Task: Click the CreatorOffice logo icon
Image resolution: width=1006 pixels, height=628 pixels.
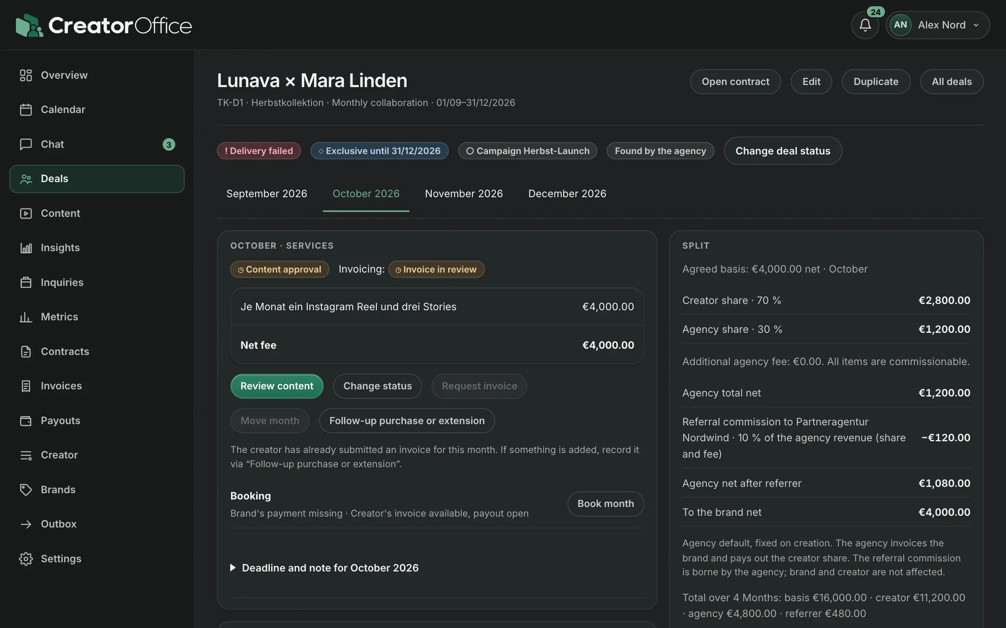Action: pos(29,25)
